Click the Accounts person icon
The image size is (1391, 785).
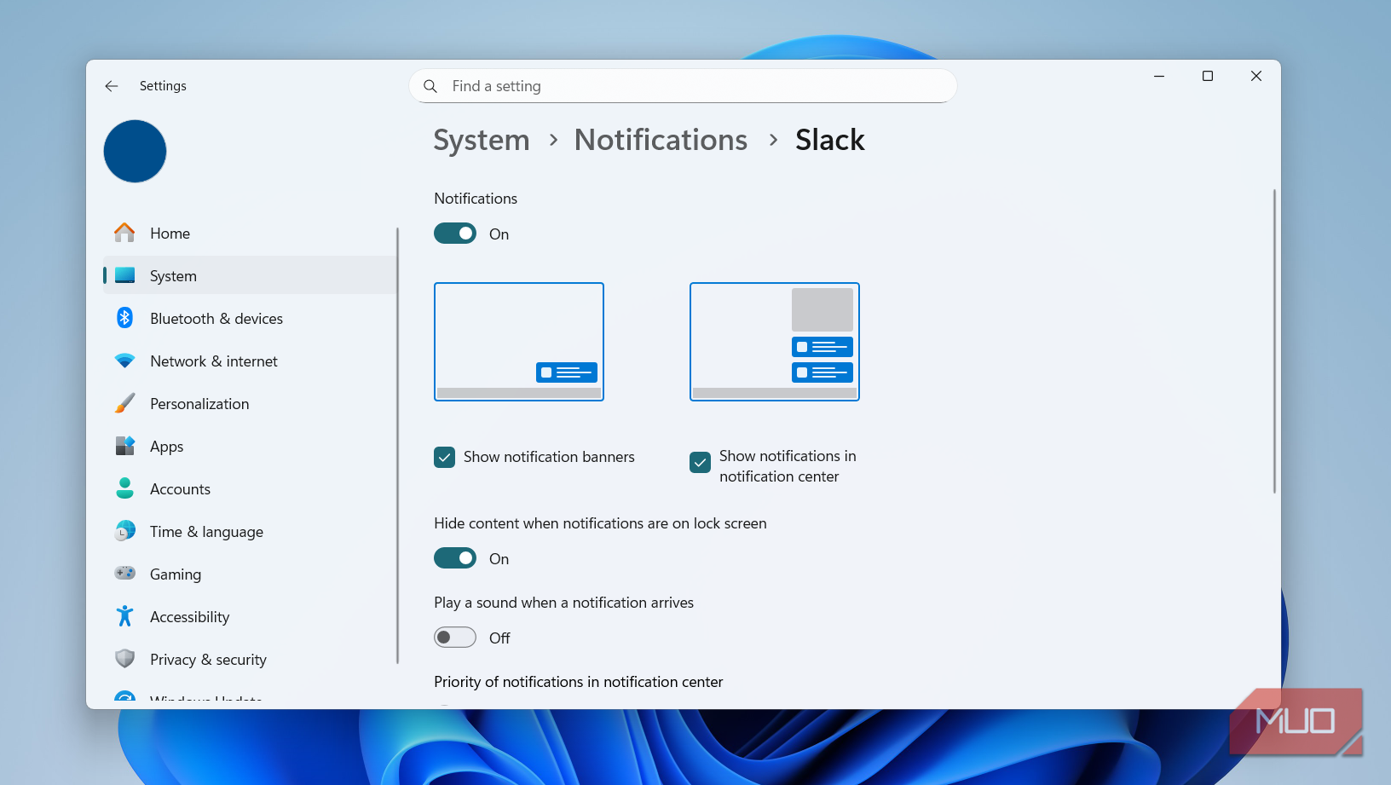124,488
